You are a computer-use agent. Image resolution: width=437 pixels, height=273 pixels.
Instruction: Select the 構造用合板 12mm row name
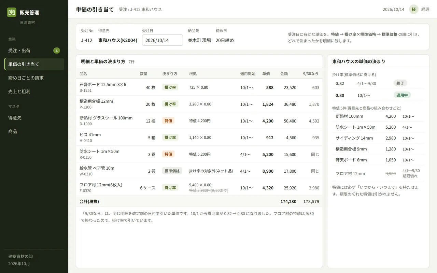click(x=96, y=101)
